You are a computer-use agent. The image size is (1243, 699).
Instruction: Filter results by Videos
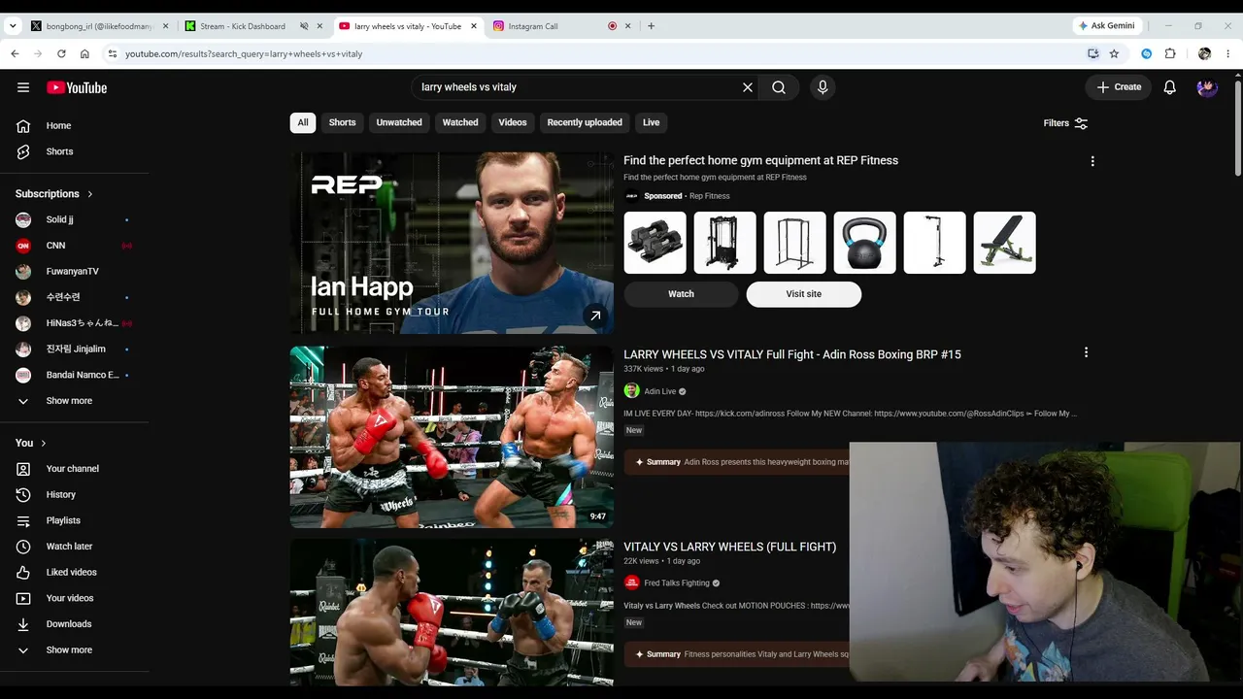(513, 122)
